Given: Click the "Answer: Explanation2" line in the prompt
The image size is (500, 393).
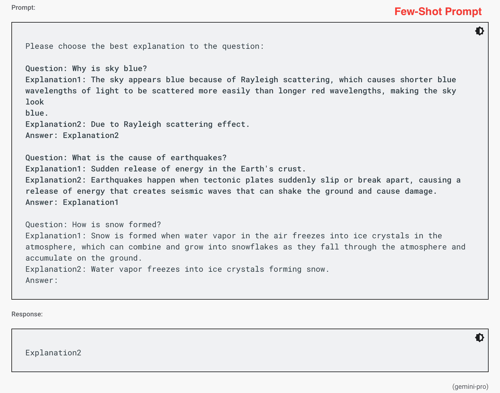Looking at the screenshot, I should click(x=72, y=135).
